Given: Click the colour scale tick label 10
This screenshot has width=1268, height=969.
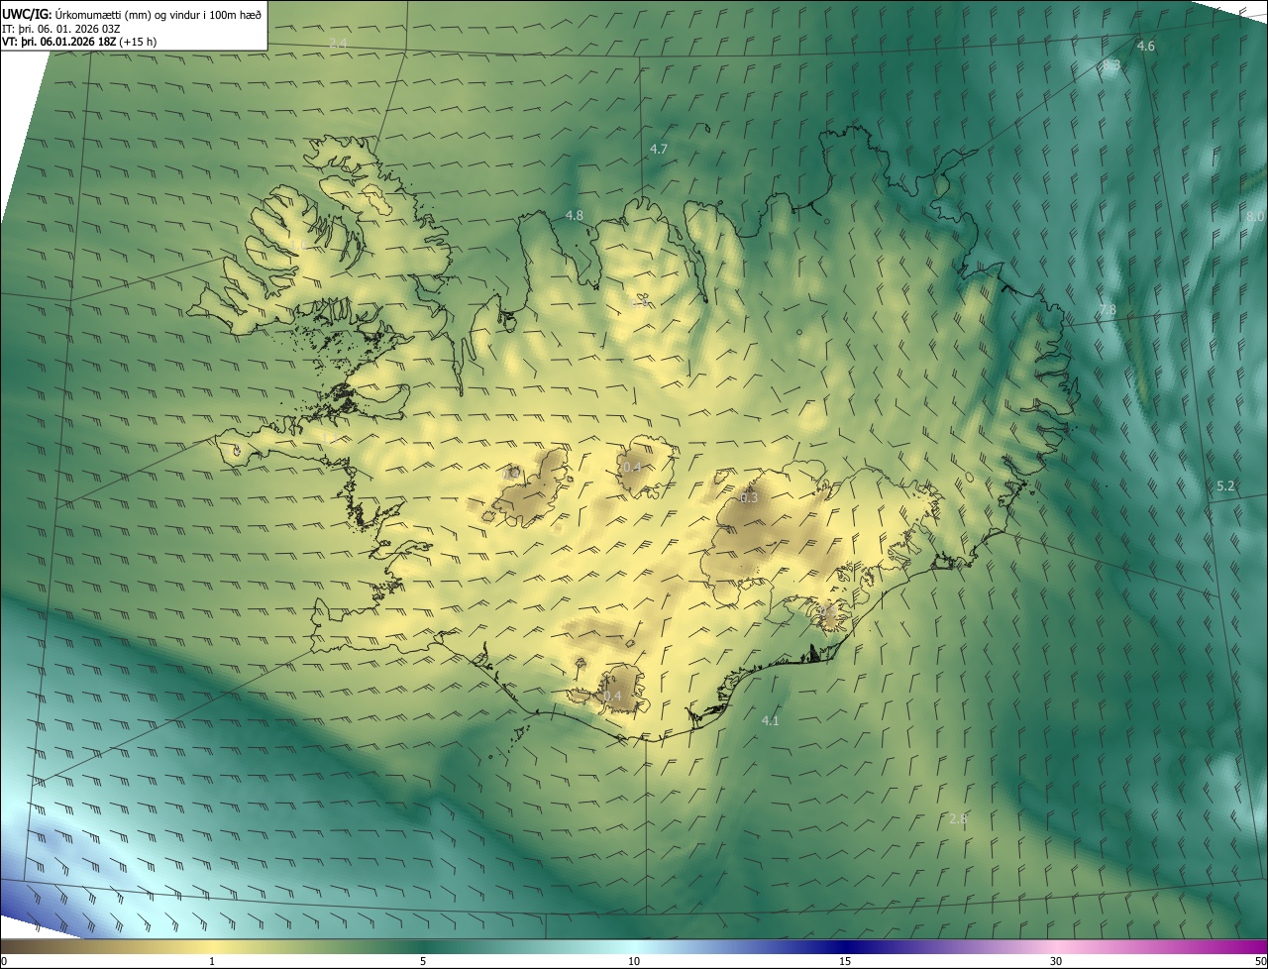Looking at the screenshot, I should click(x=634, y=962).
